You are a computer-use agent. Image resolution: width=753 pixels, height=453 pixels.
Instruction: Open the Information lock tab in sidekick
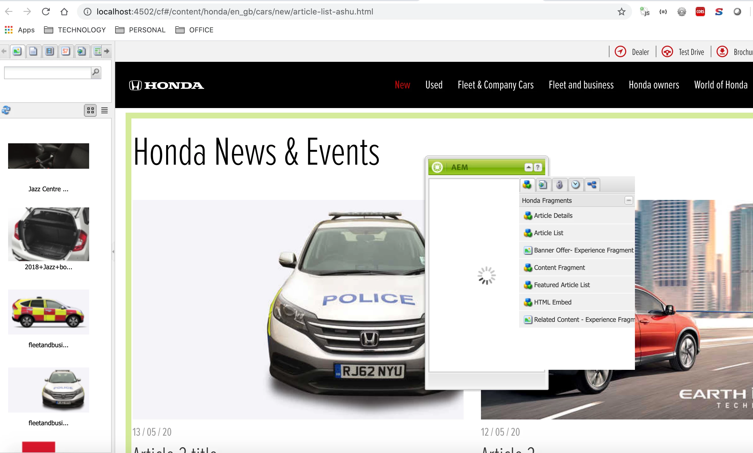click(x=559, y=185)
